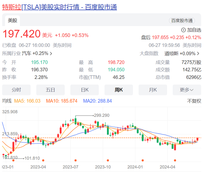The image size is (209, 172).
Task: Click the plus circle icon beside 加自选
Action: tap(183, 30)
